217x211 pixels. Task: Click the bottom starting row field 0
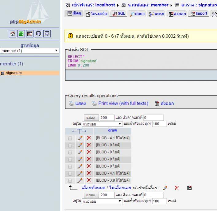click(x=153, y=195)
